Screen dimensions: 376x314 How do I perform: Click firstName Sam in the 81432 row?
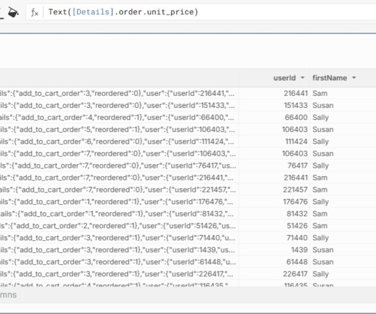click(x=320, y=214)
